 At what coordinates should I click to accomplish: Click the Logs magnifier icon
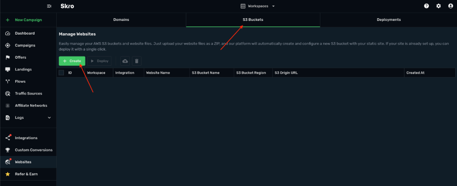pos(8,118)
